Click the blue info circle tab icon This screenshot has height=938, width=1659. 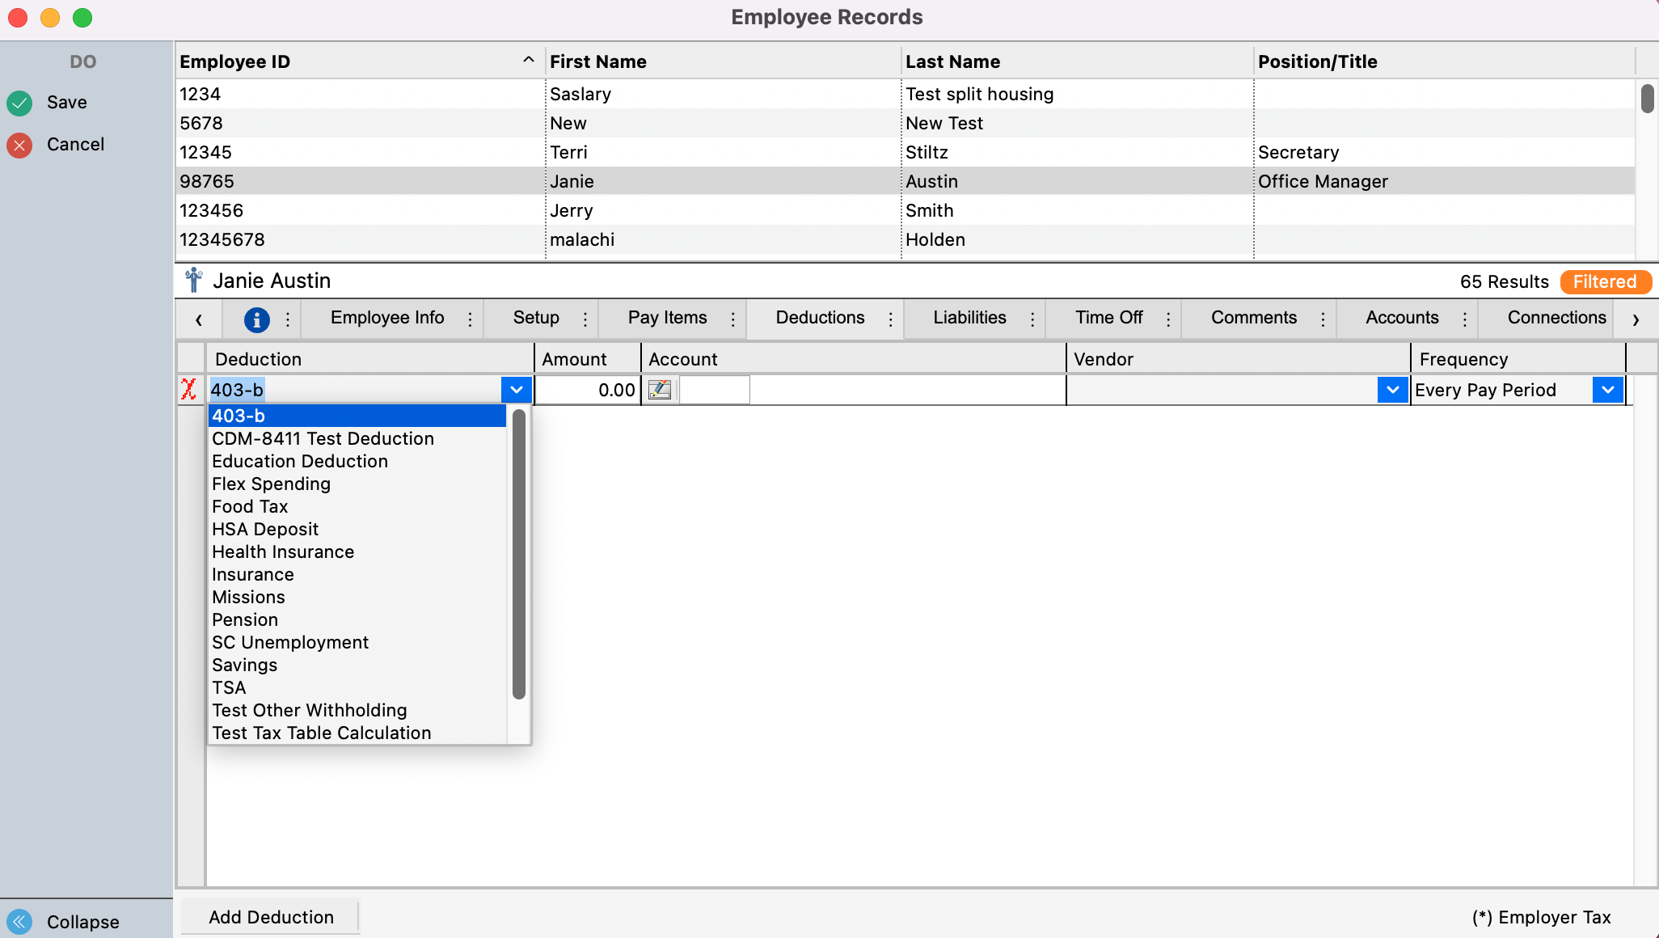pyautogui.click(x=256, y=319)
